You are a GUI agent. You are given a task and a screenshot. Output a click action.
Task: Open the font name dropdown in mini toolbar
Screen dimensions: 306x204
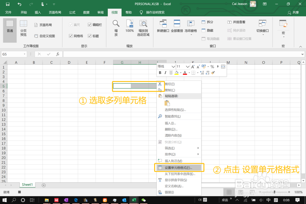173,66
